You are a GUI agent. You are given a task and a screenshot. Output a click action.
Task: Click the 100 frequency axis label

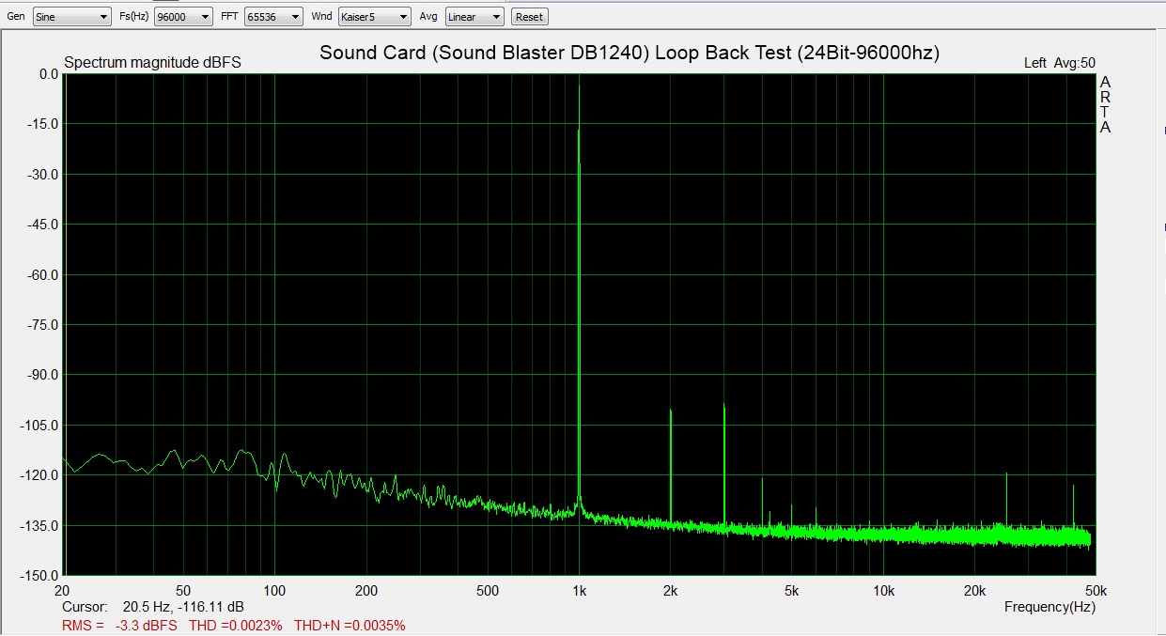[x=274, y=591]
